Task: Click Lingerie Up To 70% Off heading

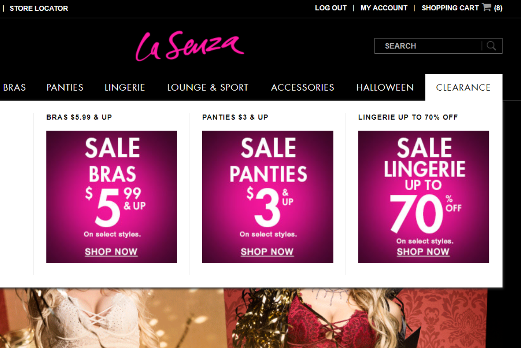Action: click(408, 117)
